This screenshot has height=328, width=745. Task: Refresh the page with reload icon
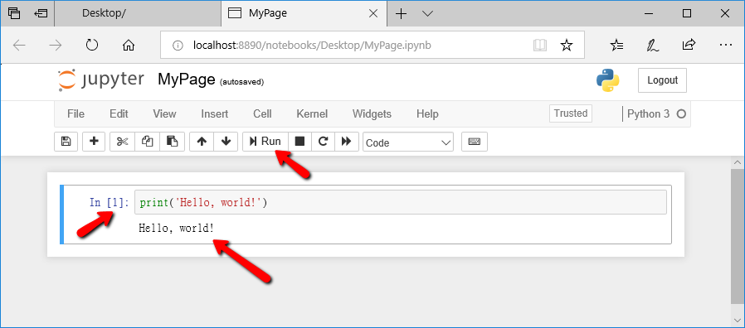point(92,45)
